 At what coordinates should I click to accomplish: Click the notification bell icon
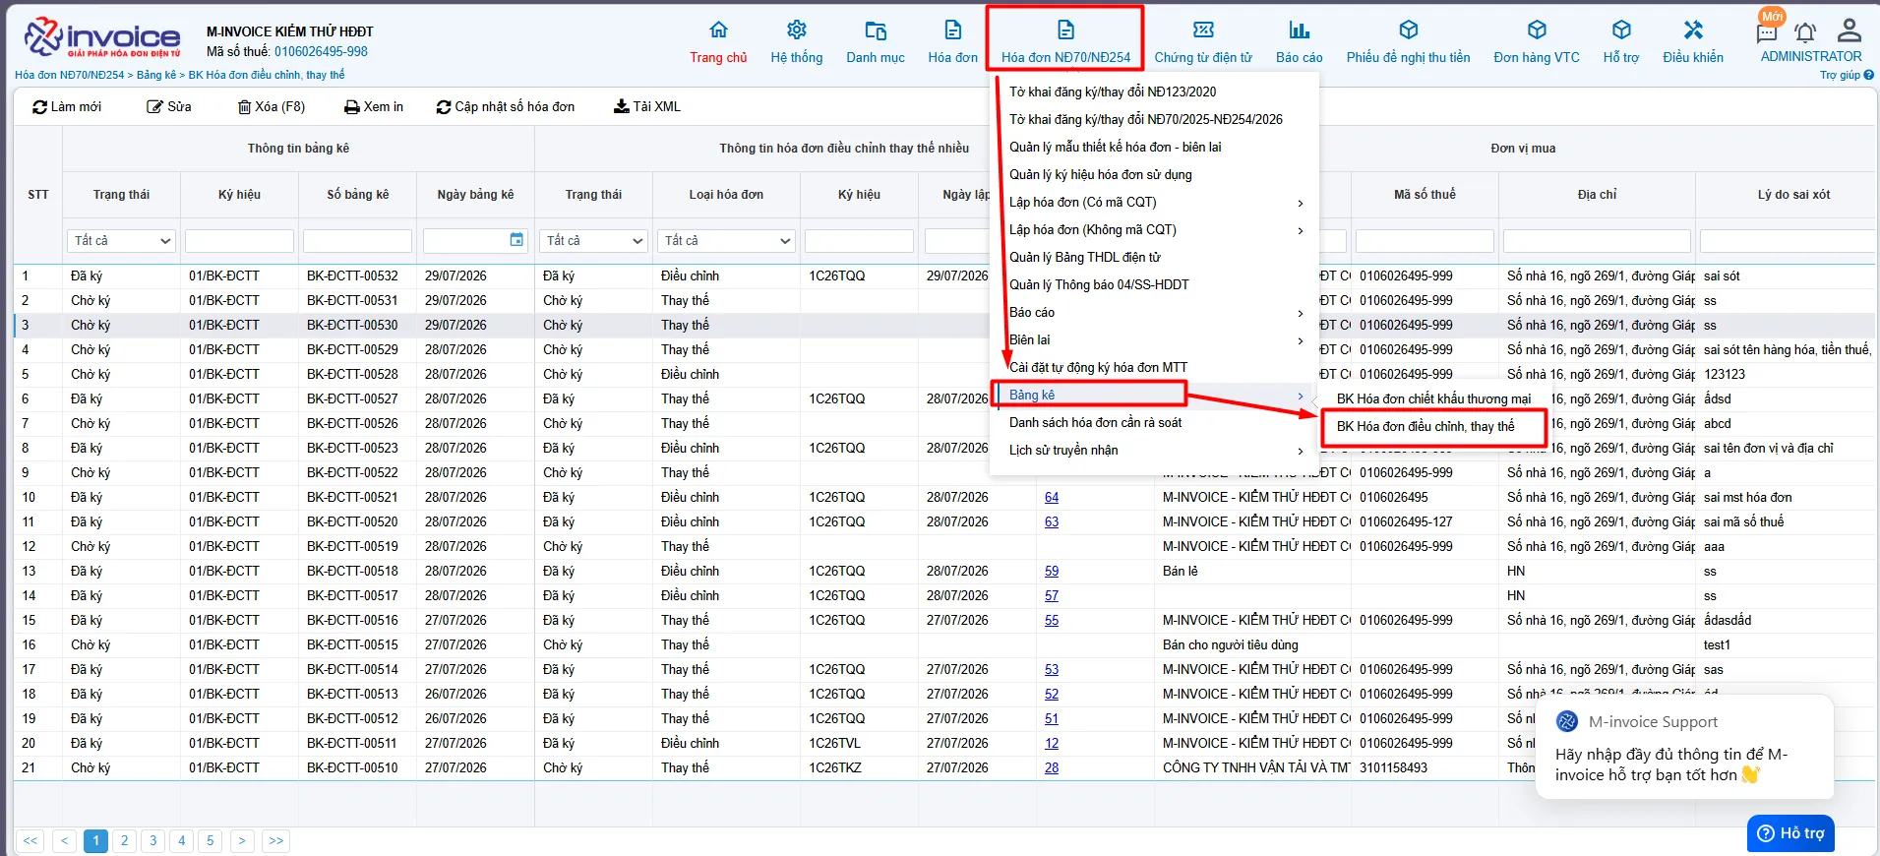click(x=1805, y=31)
